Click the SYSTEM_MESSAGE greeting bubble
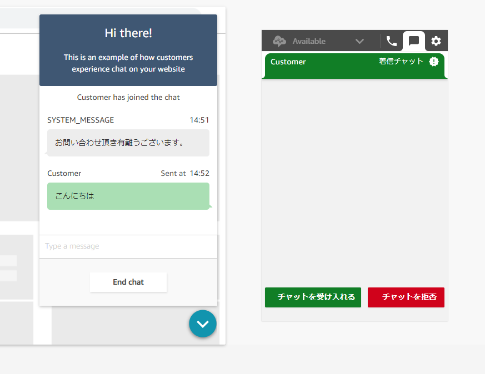485x374 pixels. pyautogui.click(x=128, y=143)
